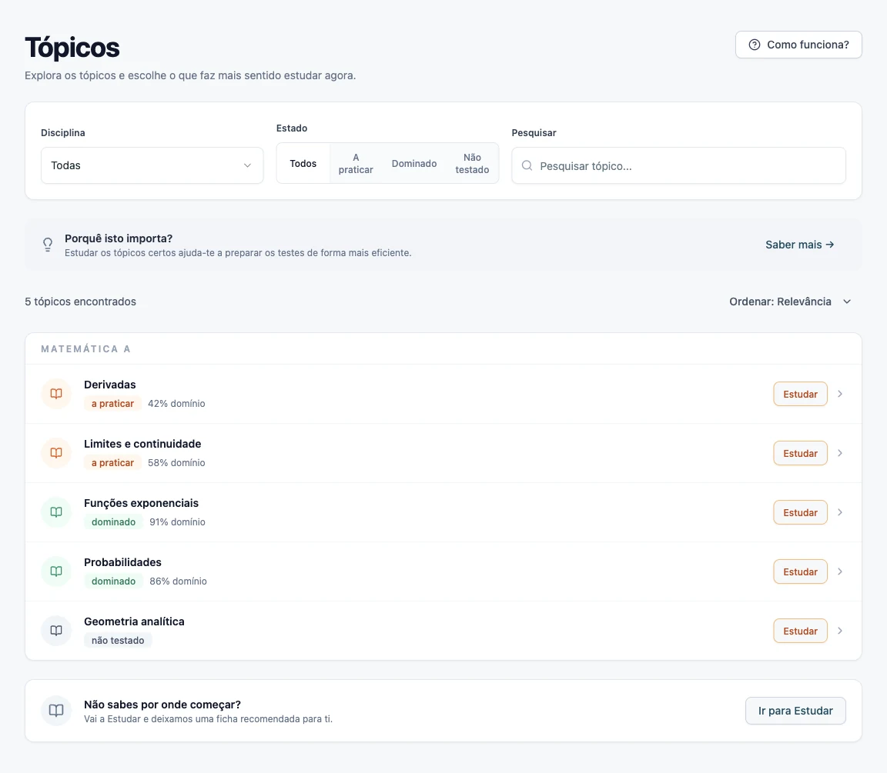Image resolution: width=887 pixels, height=773 pixels.
Task: Click the green book icon beside Probabilidades
Action: click(56, 571)
